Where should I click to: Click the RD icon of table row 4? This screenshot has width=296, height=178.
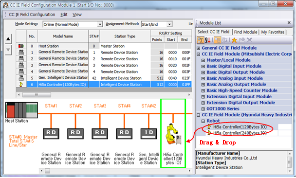[x=21, y=71]
